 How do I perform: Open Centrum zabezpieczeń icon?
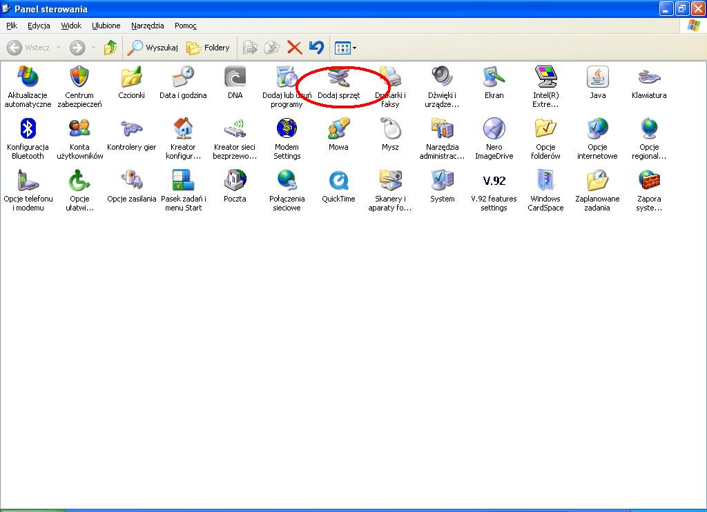[79, 87]
